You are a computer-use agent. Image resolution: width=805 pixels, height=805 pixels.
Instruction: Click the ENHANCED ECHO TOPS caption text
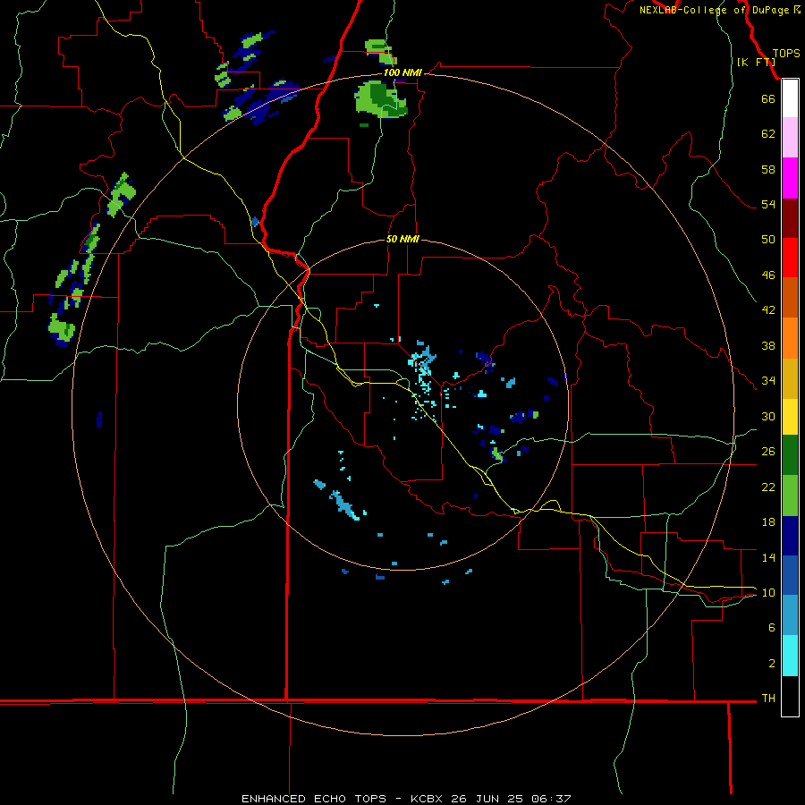pos(314,799)
